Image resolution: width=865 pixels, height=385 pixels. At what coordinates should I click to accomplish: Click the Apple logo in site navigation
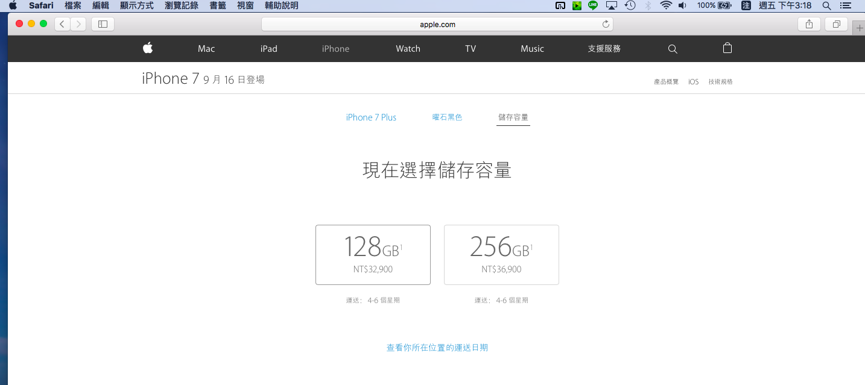tap(148, 48)
